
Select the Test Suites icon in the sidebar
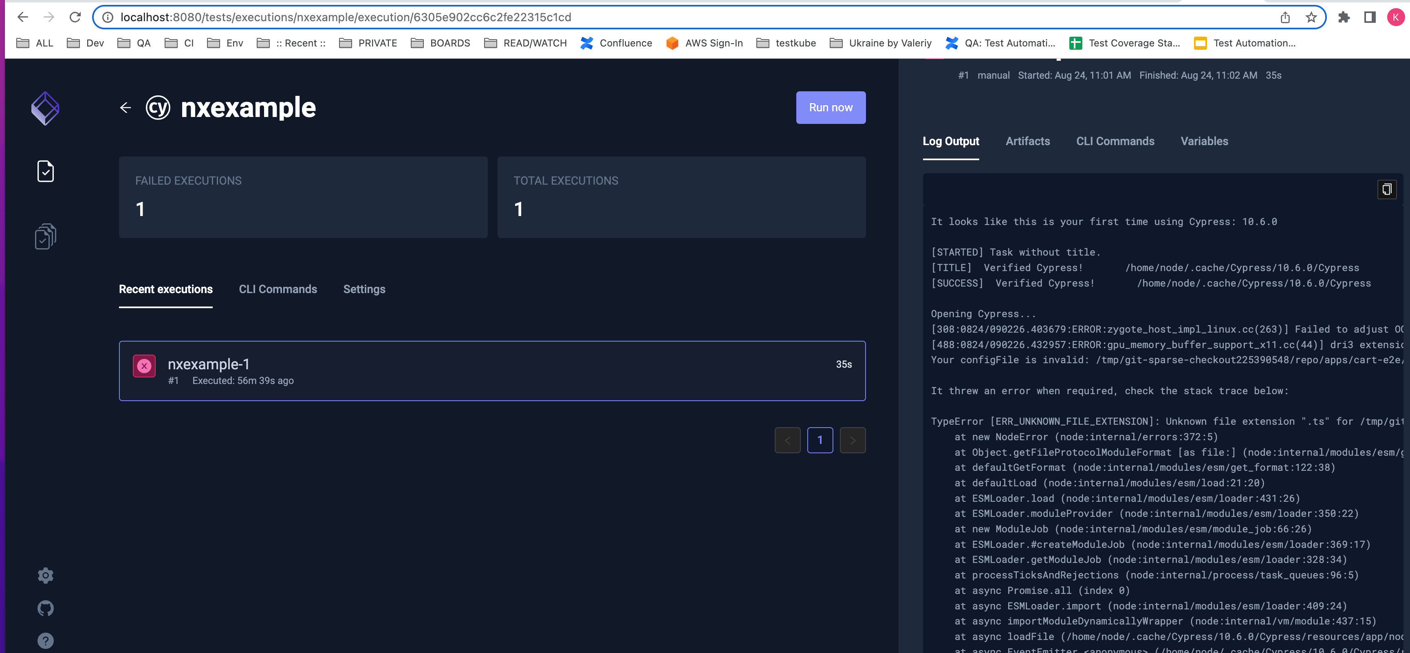coord(45,236)
